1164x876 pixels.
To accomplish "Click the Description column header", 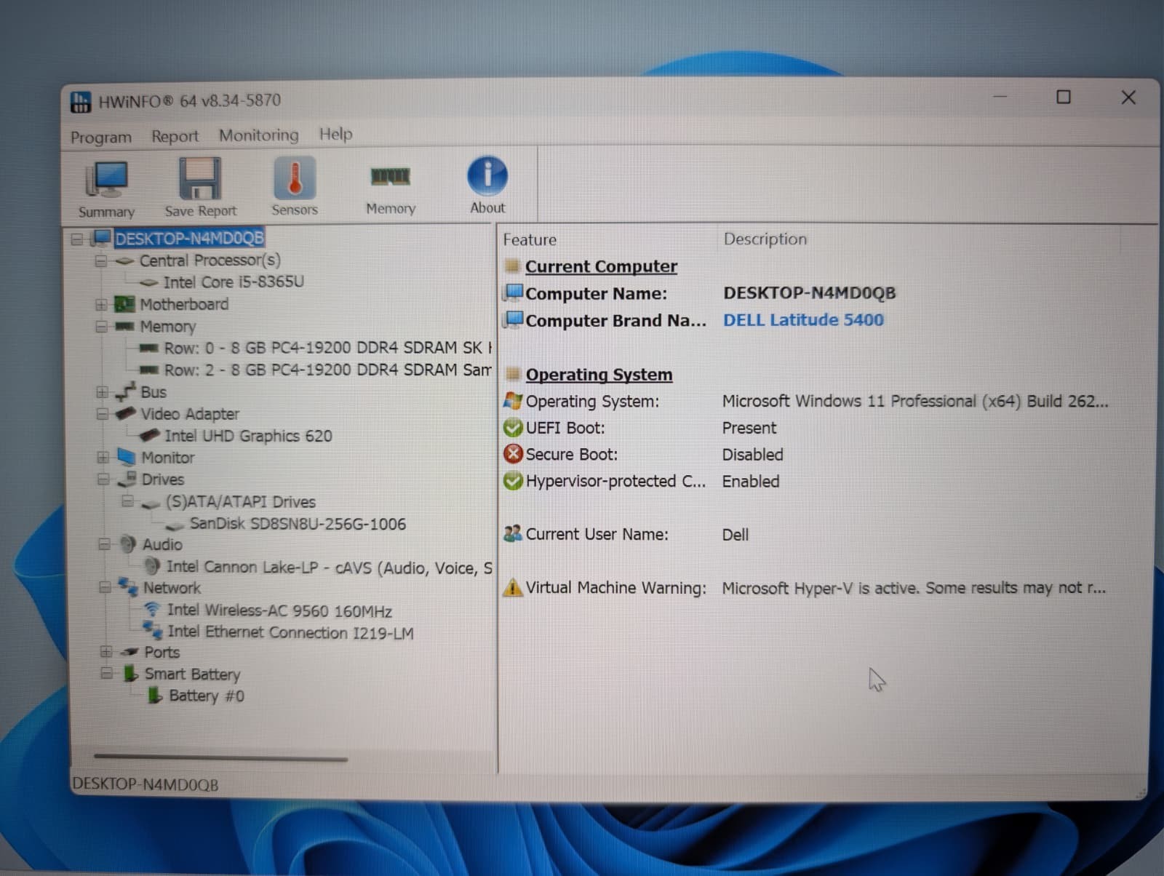I will (765, 239).
